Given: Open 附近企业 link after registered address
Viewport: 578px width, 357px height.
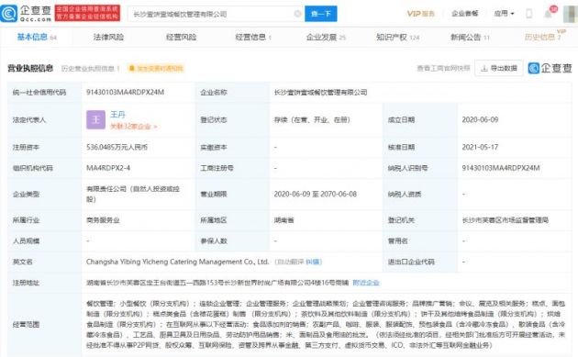Looking at the screenshot, I should click(366, 283).
